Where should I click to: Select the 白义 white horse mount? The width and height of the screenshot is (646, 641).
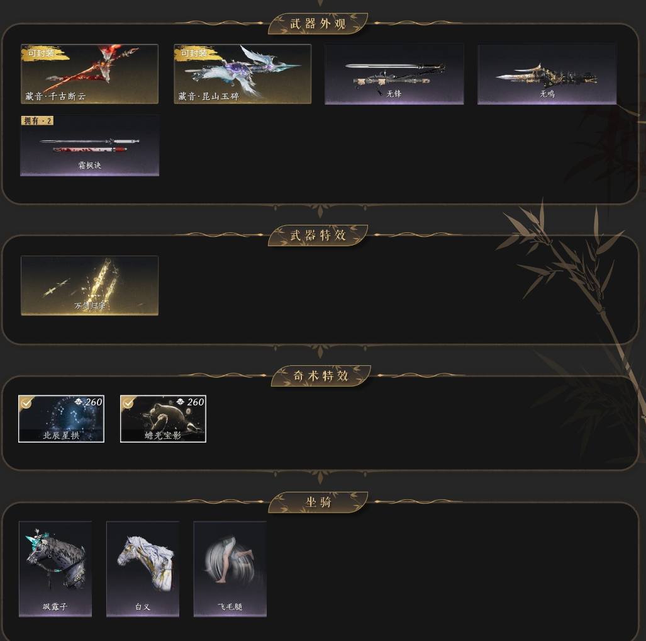click(x=143, y=569)
